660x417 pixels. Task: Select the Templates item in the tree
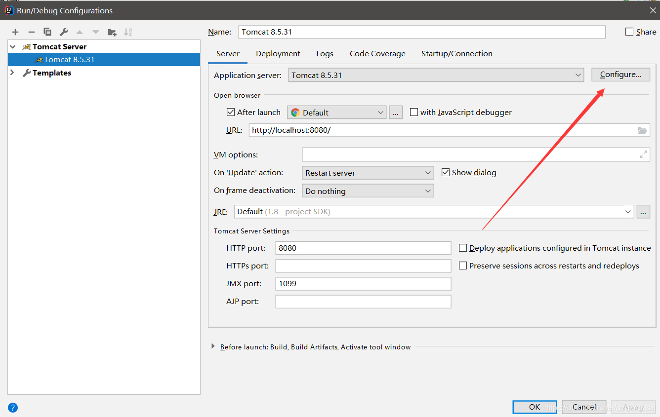point(52,73)
